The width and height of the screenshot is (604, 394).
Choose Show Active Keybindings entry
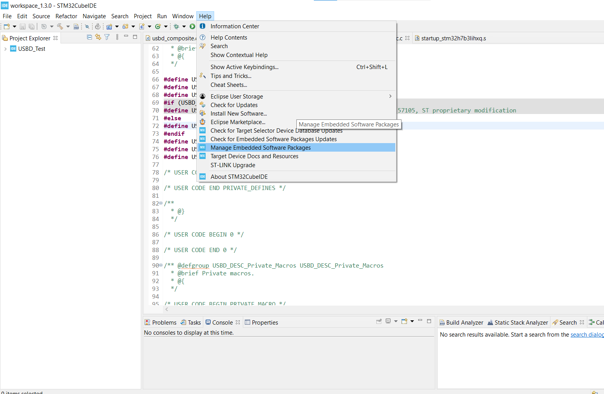pyautogui.click(x=297, y=67)
